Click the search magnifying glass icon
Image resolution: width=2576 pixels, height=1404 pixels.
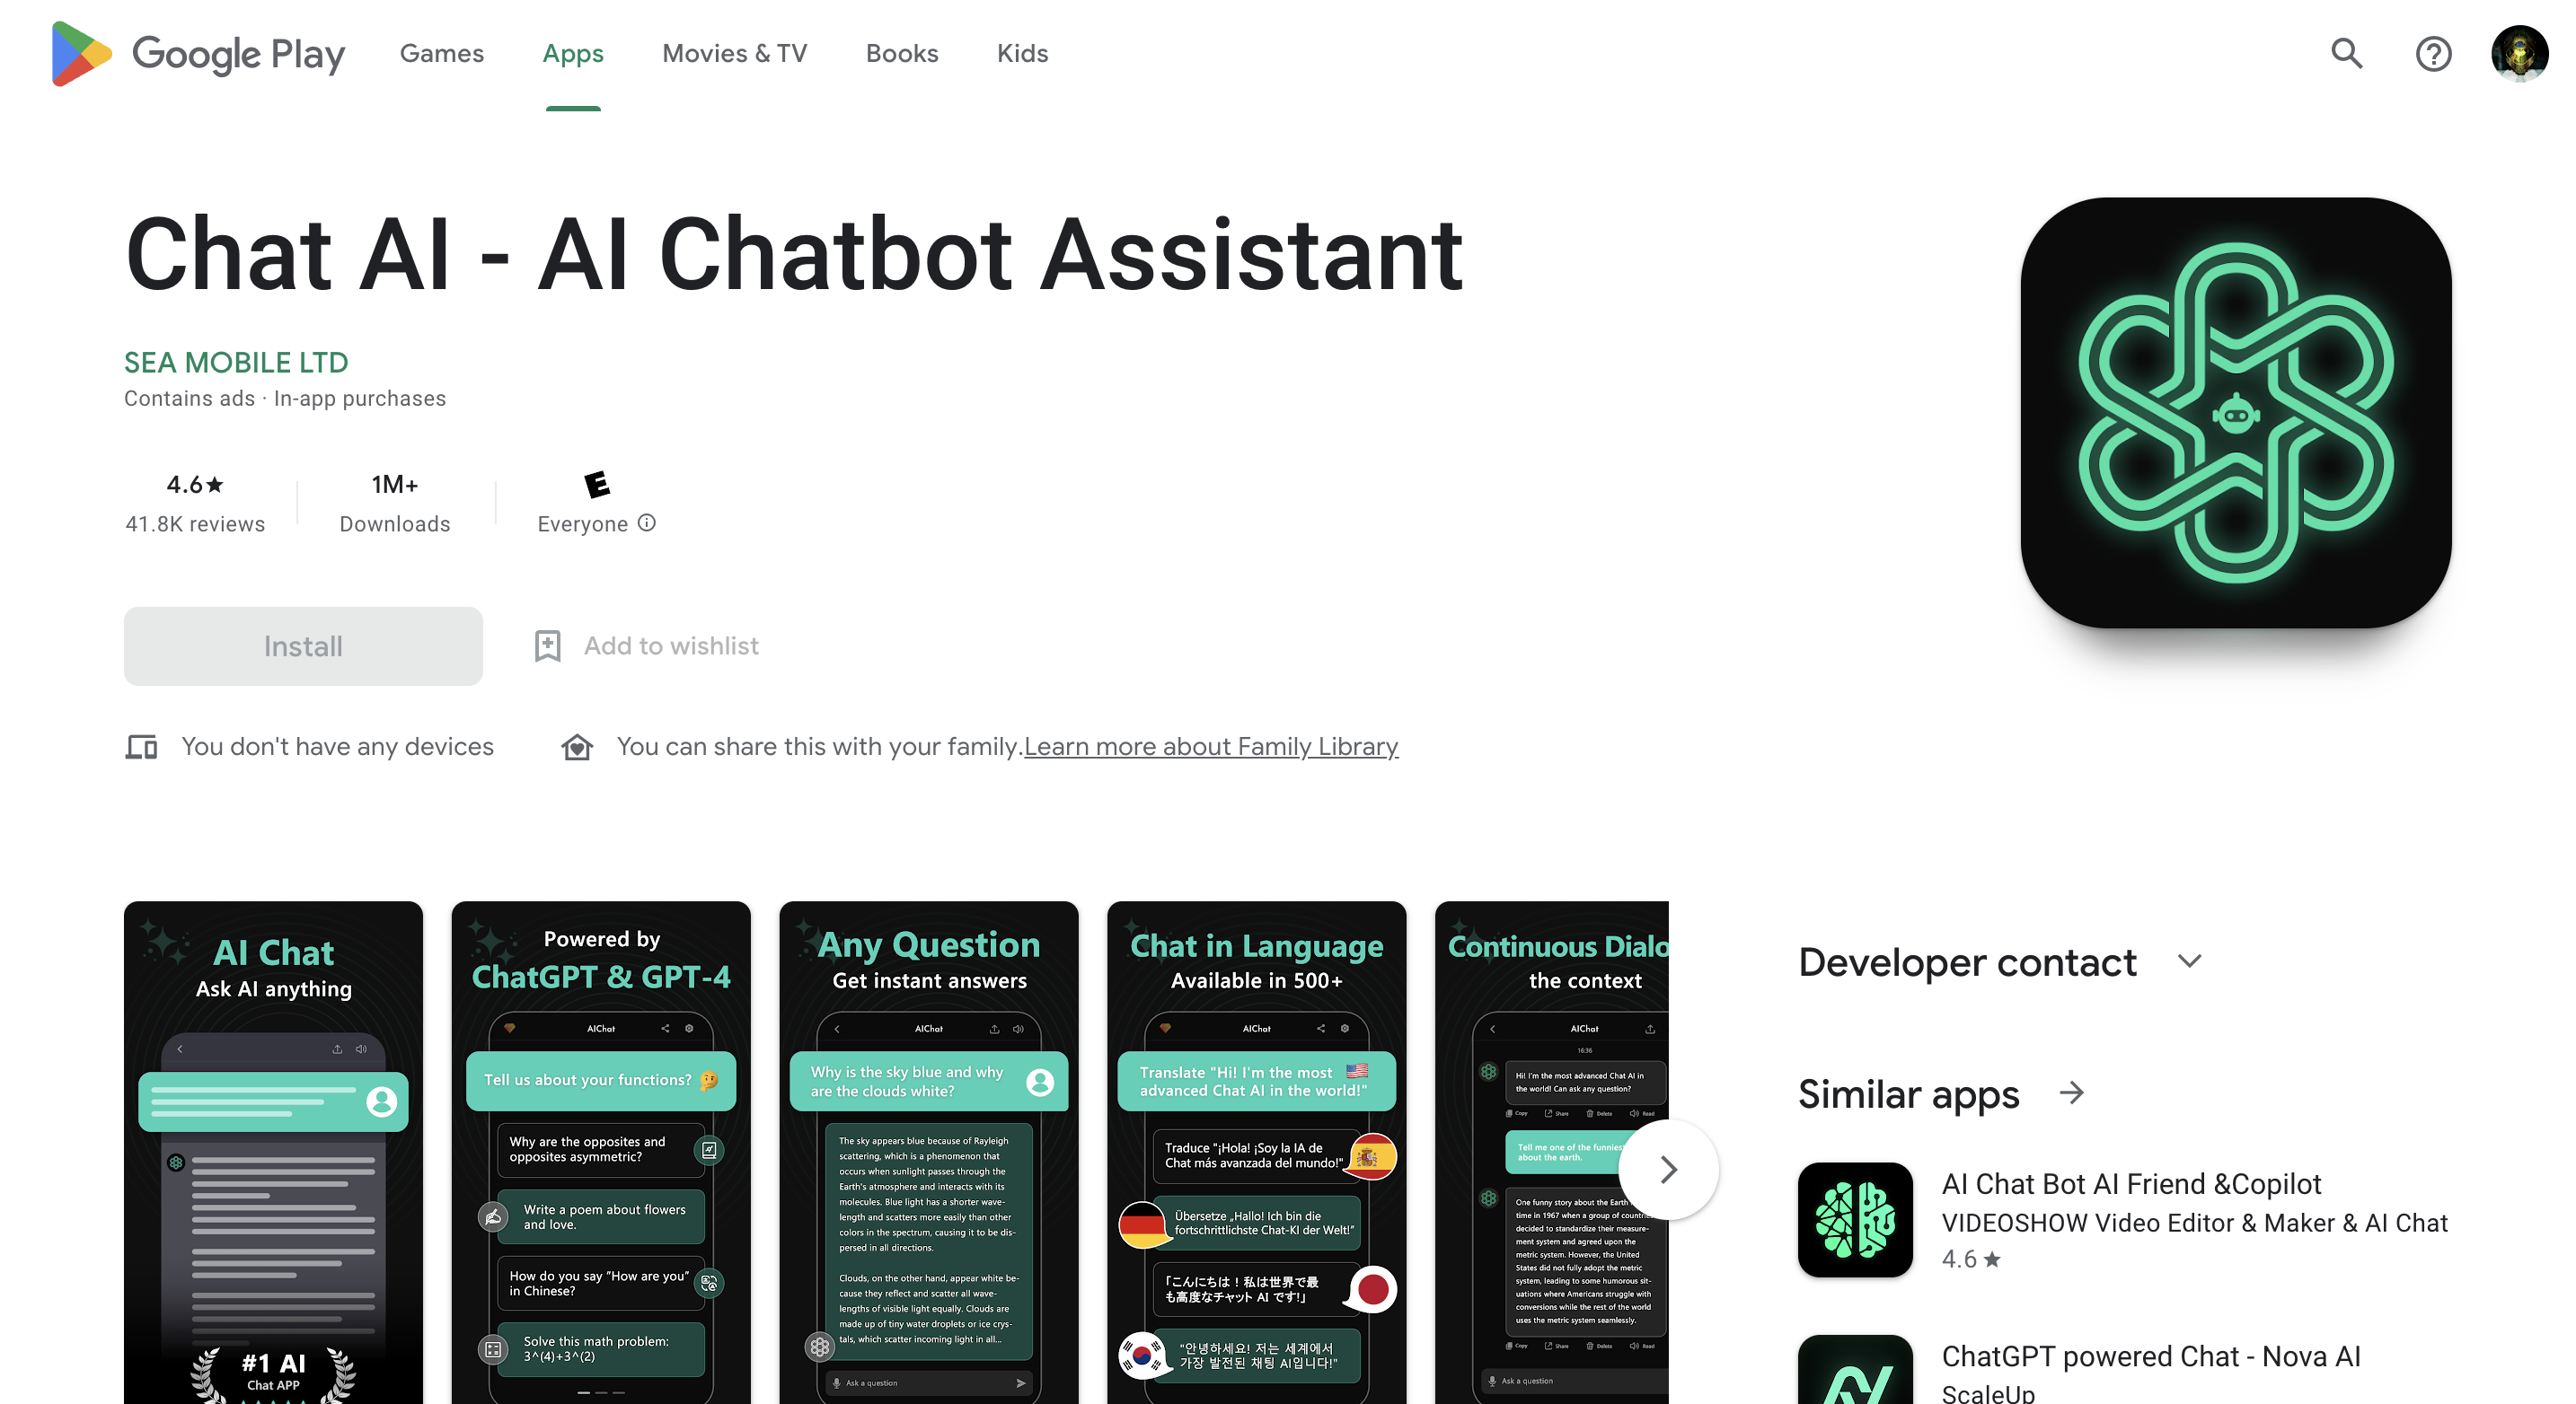tap(2348, 52)
